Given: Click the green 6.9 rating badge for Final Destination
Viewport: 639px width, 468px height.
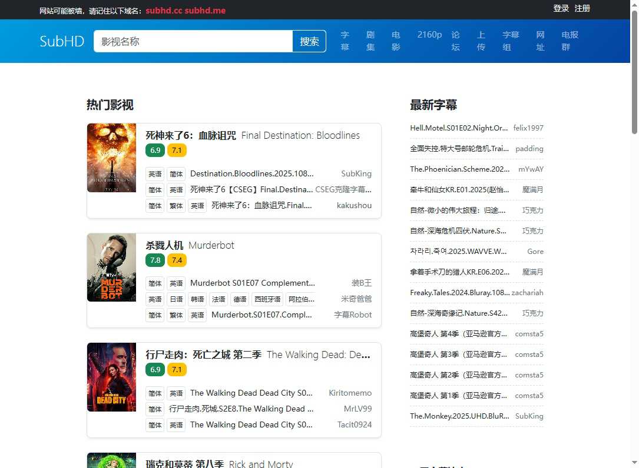Looking at the screenshot, I should (x=155, y=150).
